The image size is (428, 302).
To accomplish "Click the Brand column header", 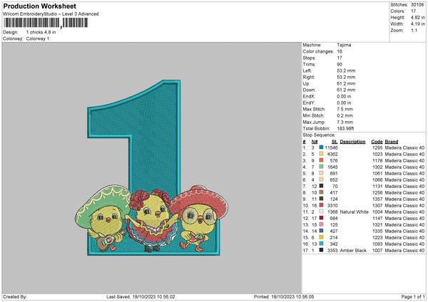I will (392, 141).
